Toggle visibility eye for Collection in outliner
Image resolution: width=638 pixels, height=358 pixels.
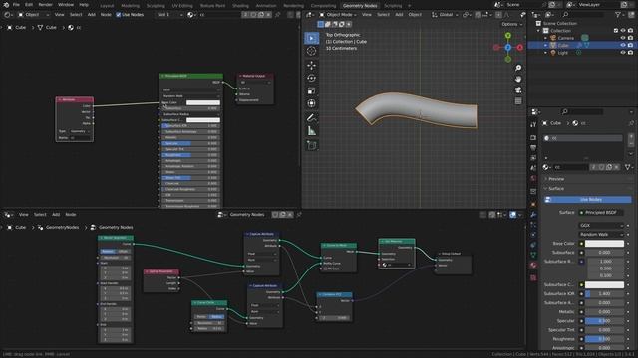click(623, 31)
